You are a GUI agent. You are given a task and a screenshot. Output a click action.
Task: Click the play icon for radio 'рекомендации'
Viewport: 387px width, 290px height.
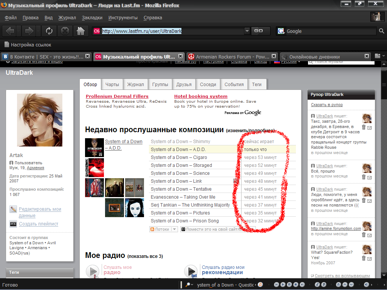coord(191,271)
